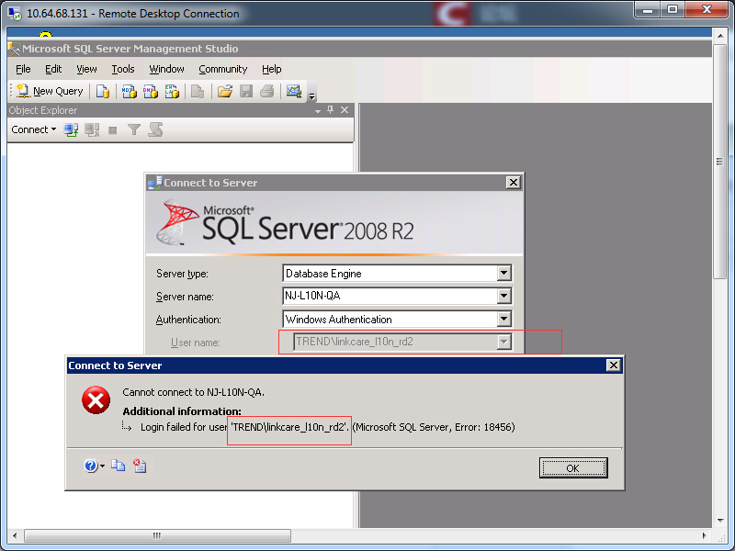
Task: Click the Open File folder icon
Action: point(224,91)
